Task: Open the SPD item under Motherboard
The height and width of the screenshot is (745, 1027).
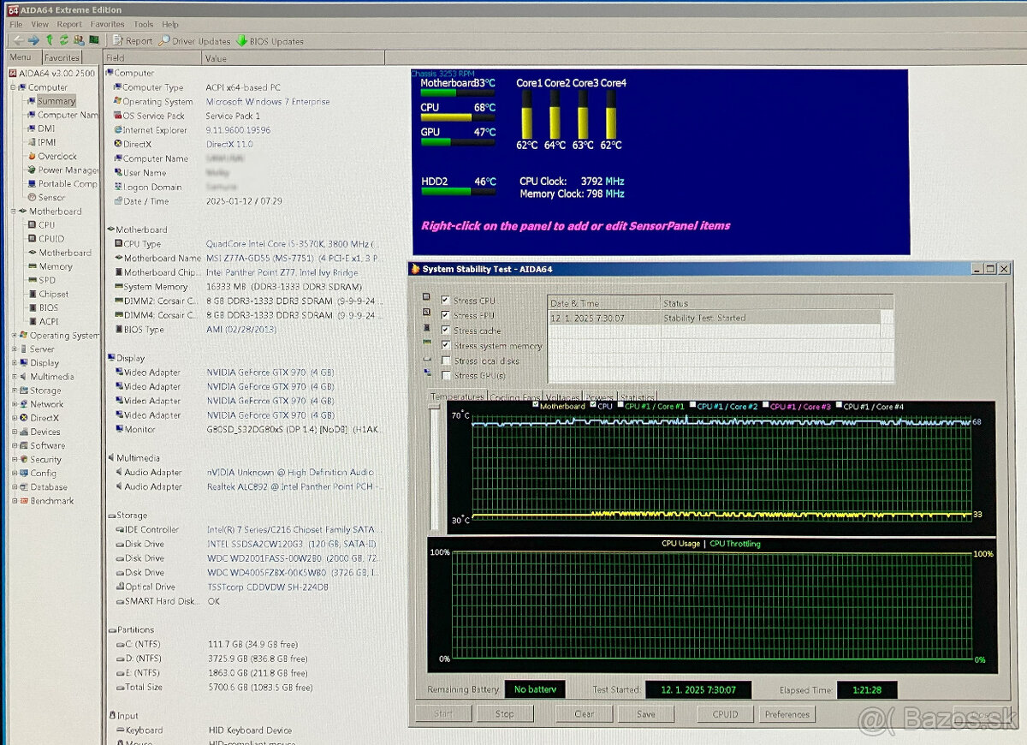Action: click(x=47, y=279)
